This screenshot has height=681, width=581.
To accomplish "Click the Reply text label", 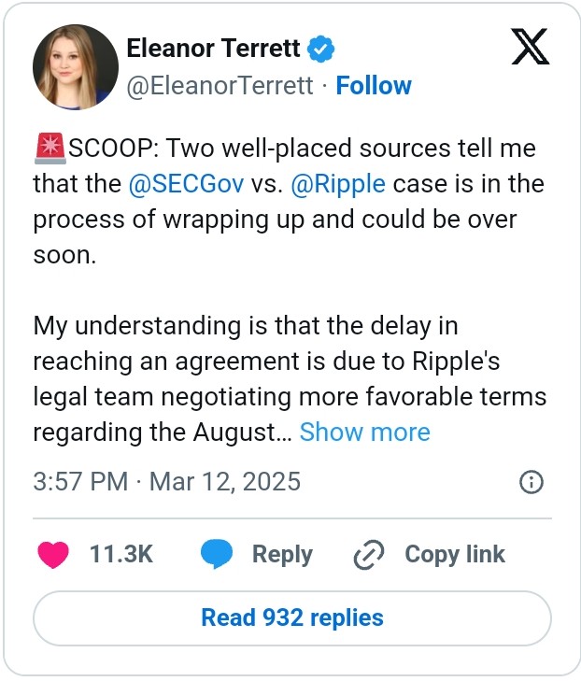I will 282,554.
